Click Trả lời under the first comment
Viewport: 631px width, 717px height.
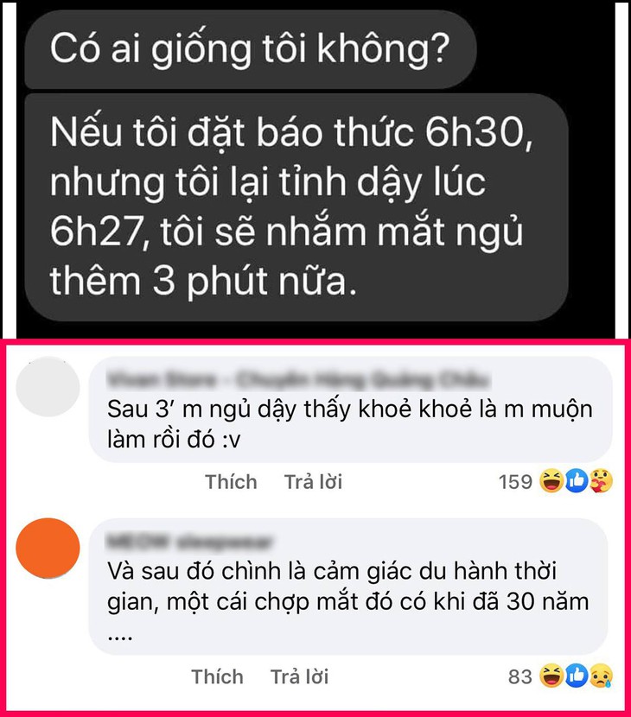click(x=314, y=482)
